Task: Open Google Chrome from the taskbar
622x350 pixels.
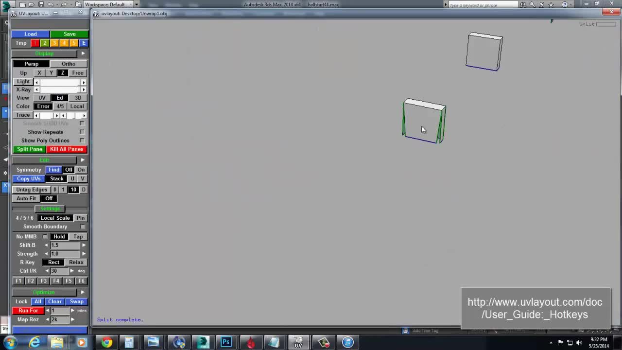Action: pos(107,342)
